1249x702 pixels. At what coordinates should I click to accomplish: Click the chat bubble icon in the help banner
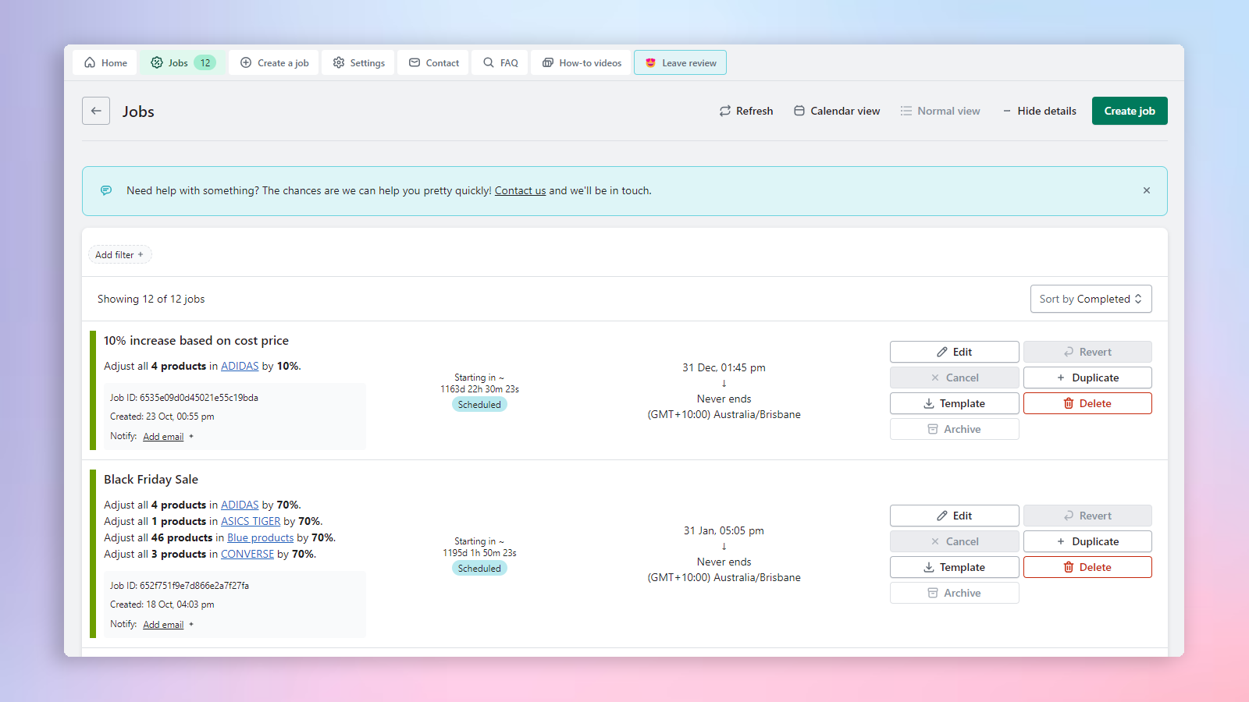coord(106,190)
